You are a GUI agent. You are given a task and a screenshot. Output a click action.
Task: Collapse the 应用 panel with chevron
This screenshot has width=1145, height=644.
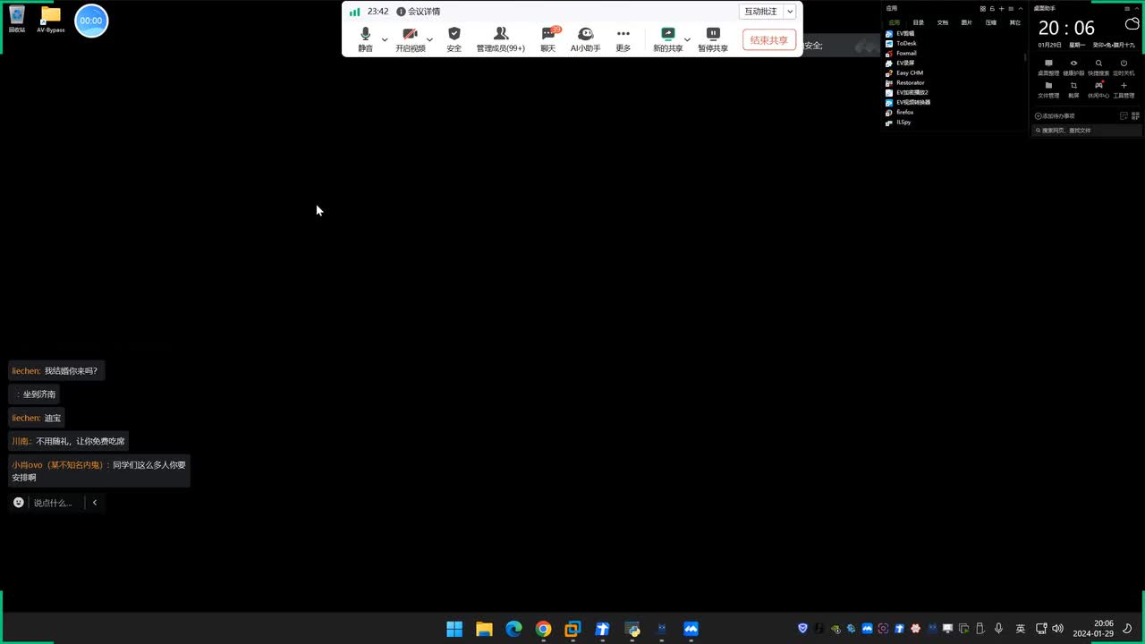pyautogui.click(x=1021, y=8)
